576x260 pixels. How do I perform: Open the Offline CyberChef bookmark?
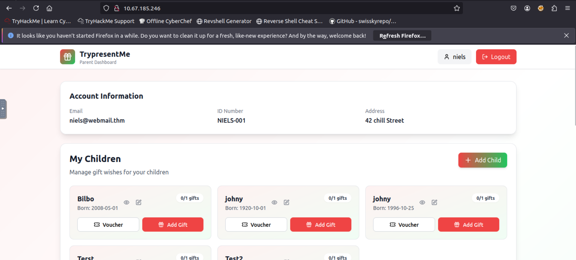tap(165, 21)
